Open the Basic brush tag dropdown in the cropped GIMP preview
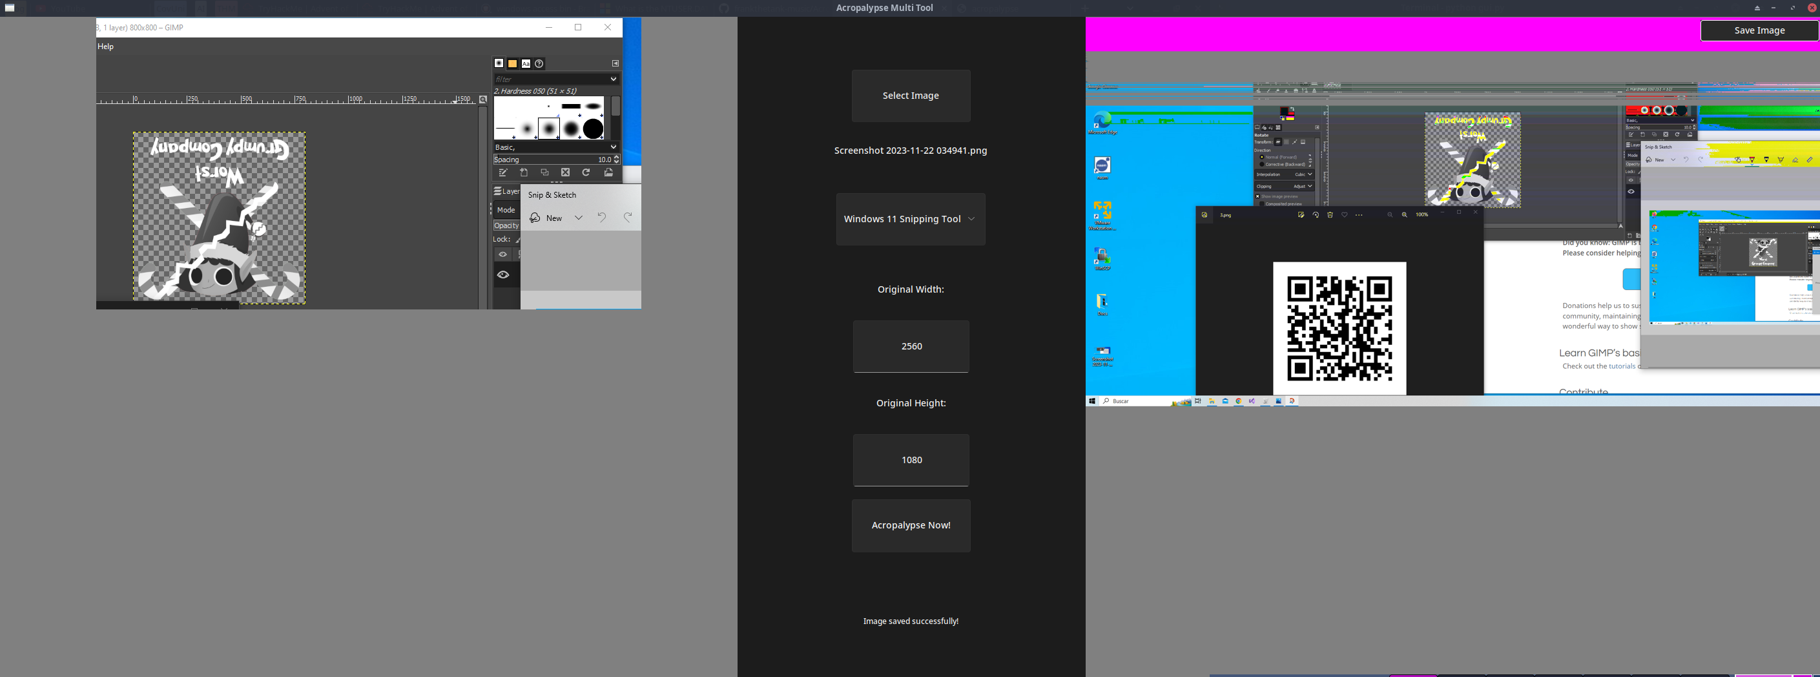 pos(556,147)
